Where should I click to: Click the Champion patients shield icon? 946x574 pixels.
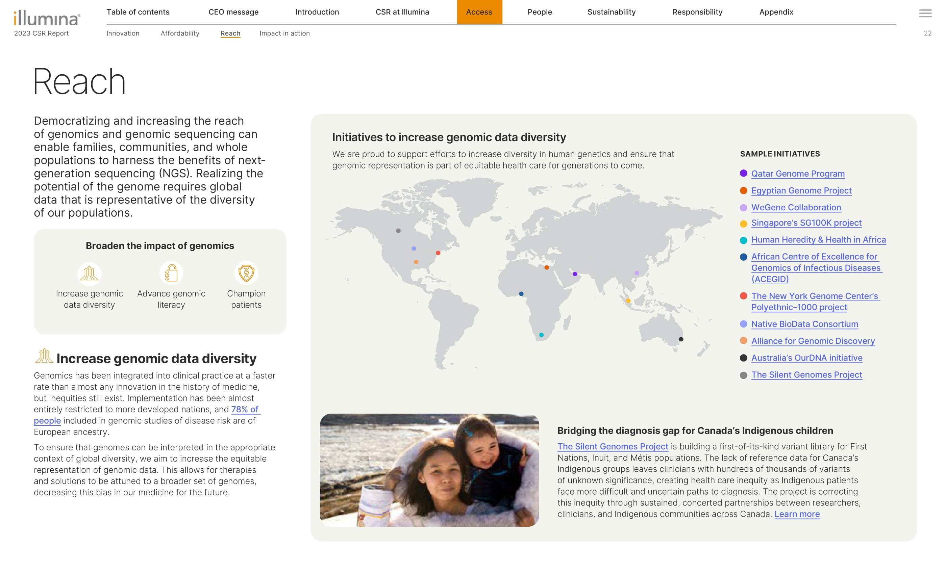[x=246, y=273]
